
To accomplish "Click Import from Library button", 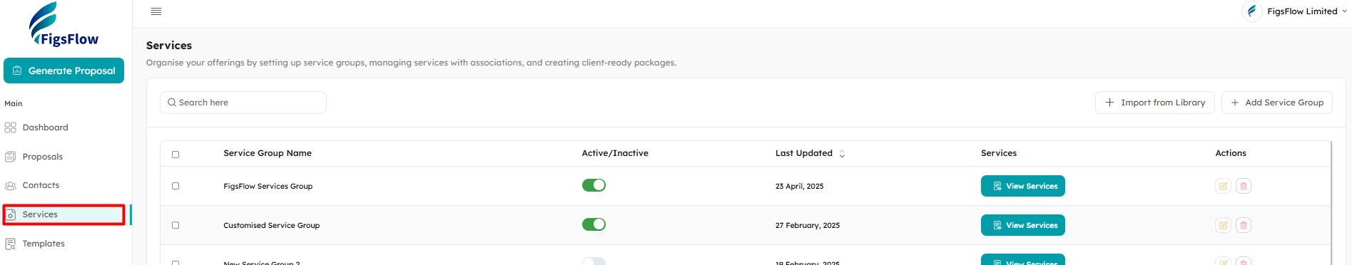I will pyautogui.click(x=1154, y=103).
